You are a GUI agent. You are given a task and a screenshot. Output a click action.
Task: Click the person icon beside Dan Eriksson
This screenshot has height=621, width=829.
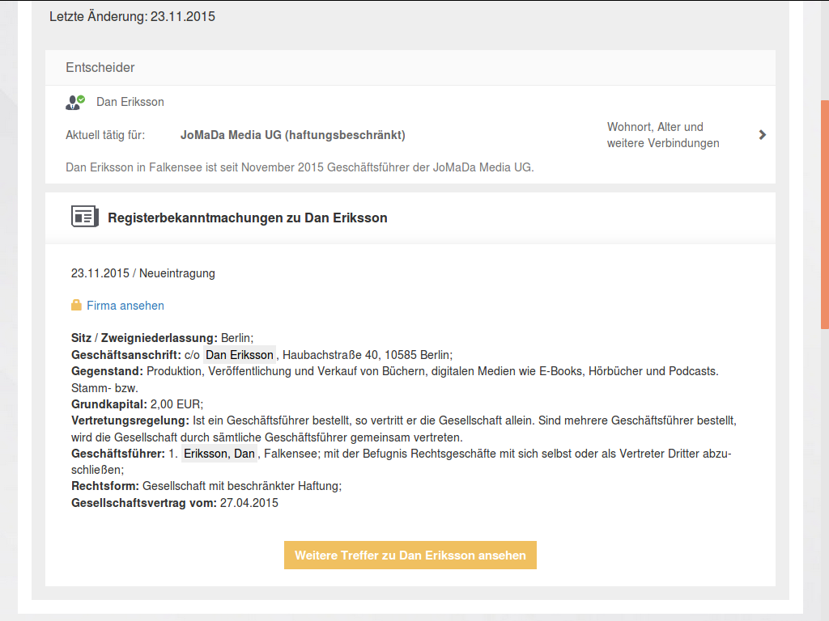74,103
